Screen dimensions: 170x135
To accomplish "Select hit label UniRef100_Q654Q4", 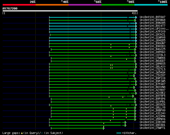I will click(152, 73).
